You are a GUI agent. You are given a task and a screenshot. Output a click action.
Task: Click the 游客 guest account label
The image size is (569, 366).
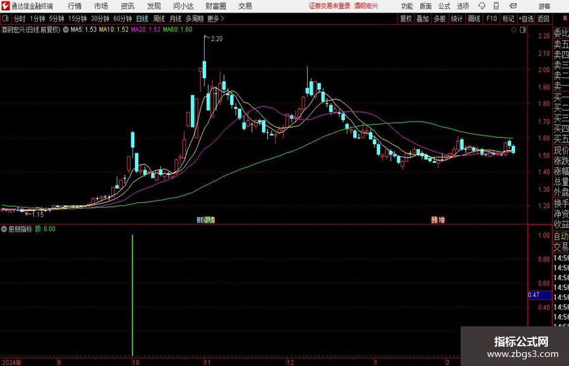(544, 6)
